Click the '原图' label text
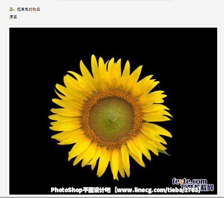 pos(13,17)
